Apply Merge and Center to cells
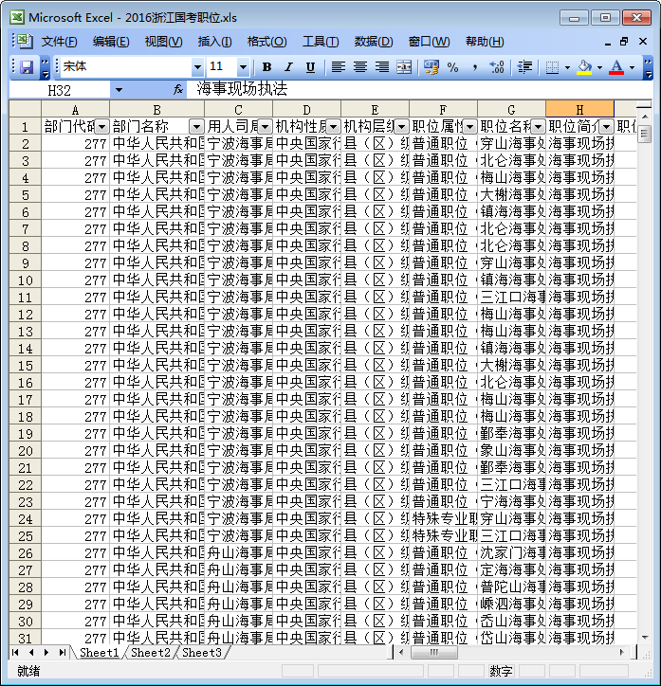 [404, 67]
